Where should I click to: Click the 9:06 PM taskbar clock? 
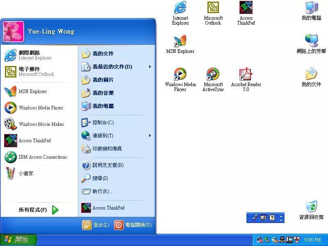[312, 240]
